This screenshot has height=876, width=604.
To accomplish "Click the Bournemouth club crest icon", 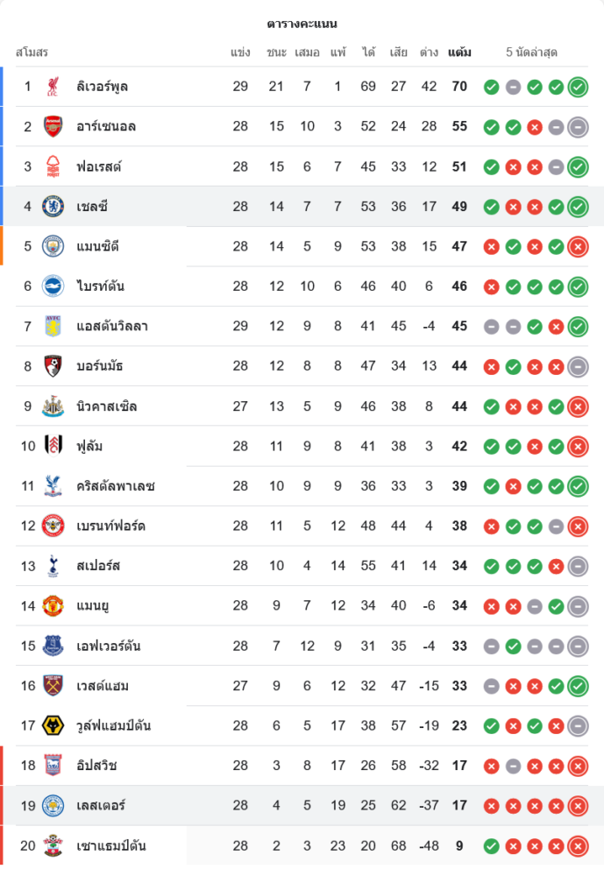I will tap(53, 366).
